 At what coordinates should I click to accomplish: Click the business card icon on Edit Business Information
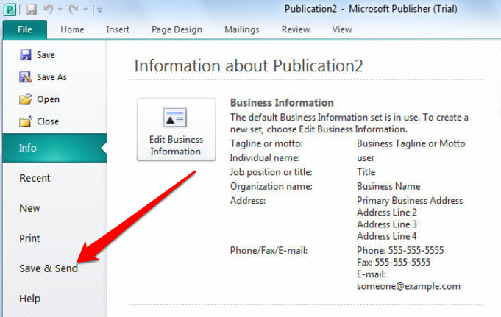click(175, 118)
